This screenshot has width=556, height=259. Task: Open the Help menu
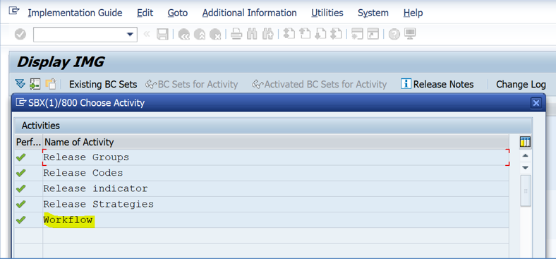(413, 13)
